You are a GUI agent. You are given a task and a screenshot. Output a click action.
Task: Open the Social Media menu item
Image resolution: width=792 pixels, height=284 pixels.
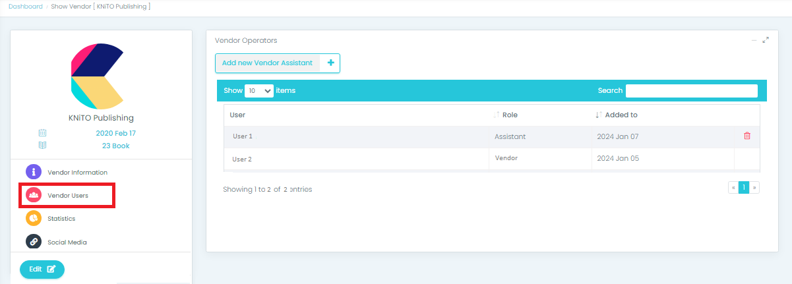[x=67, y=242]
